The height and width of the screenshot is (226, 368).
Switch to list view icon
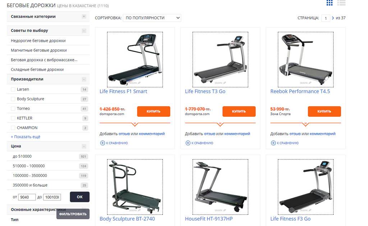click(x=341, y=3)
